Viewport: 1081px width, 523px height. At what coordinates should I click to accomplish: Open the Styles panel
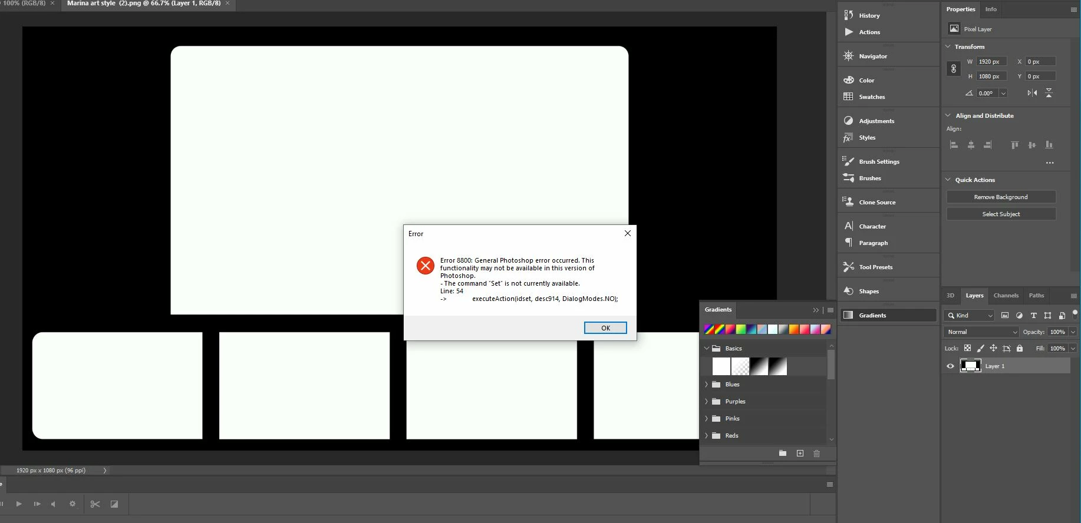(867, 137)
